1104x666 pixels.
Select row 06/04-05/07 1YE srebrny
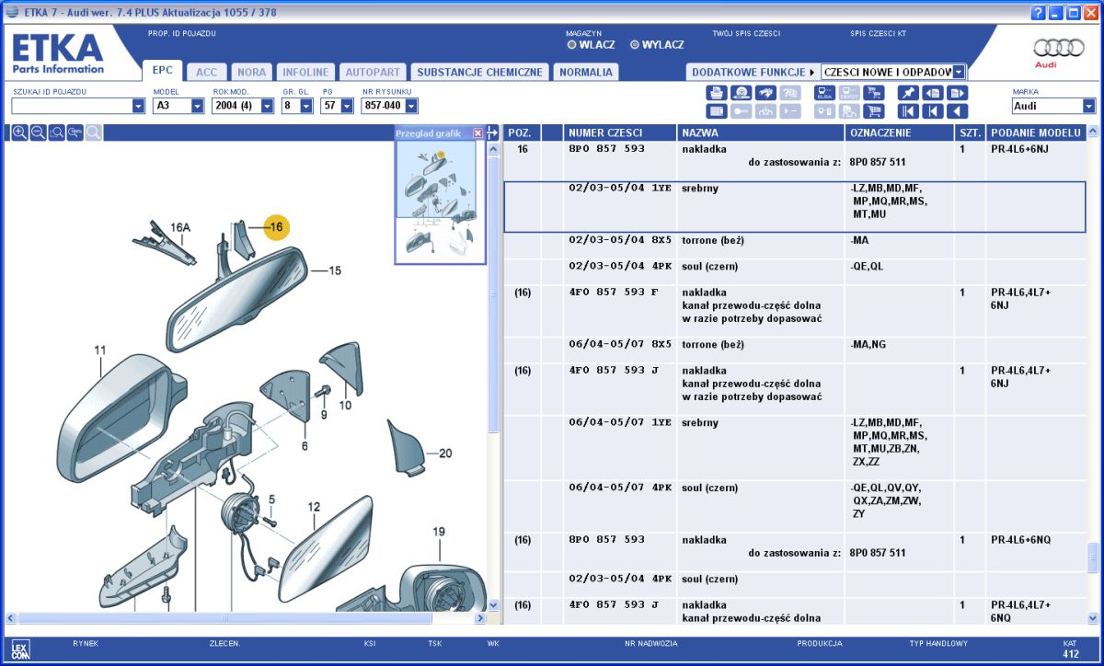tap(795, 448)
